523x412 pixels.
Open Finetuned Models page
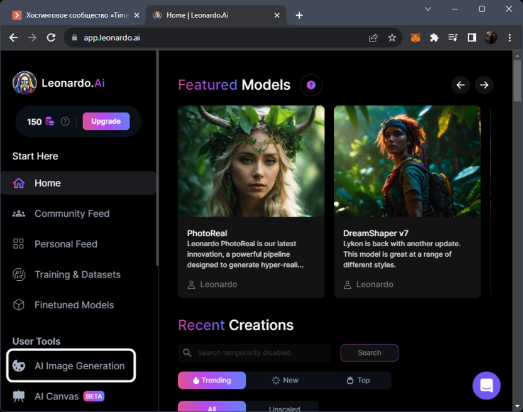74,305
